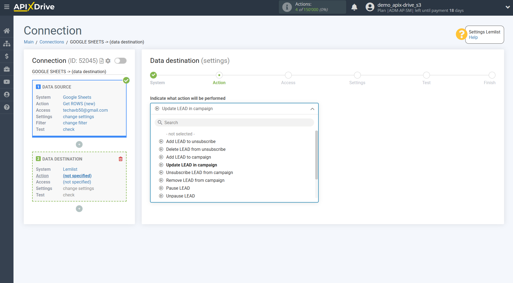Screen dimensions: 513x283
Task: Click 'change filter' in Data Source
Action: point(75,123)
